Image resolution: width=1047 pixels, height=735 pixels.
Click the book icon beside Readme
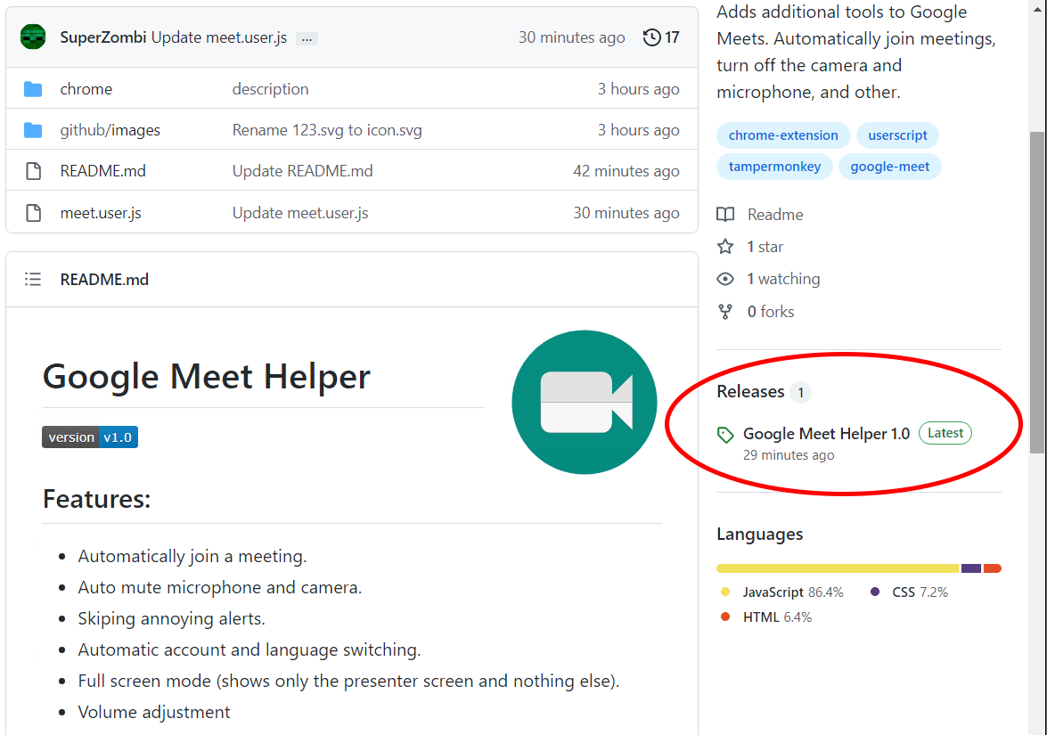[x=726, y=214]
